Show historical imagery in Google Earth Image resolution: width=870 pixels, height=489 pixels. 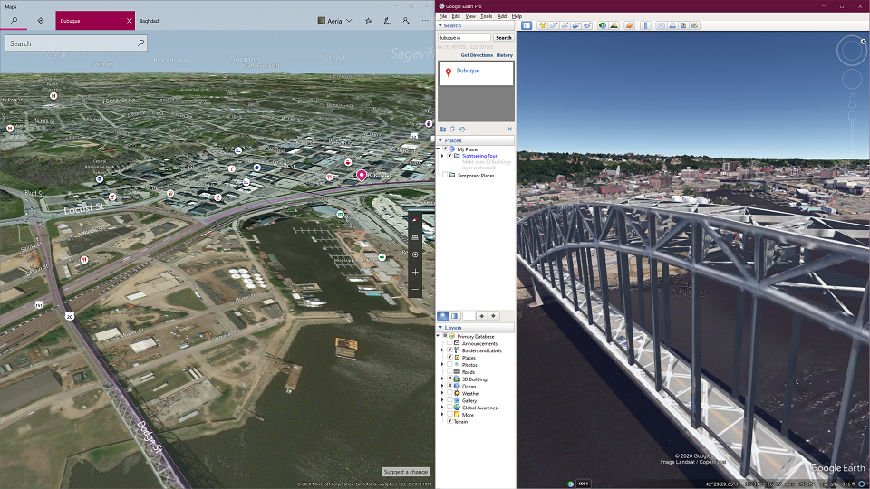[603, 25]
